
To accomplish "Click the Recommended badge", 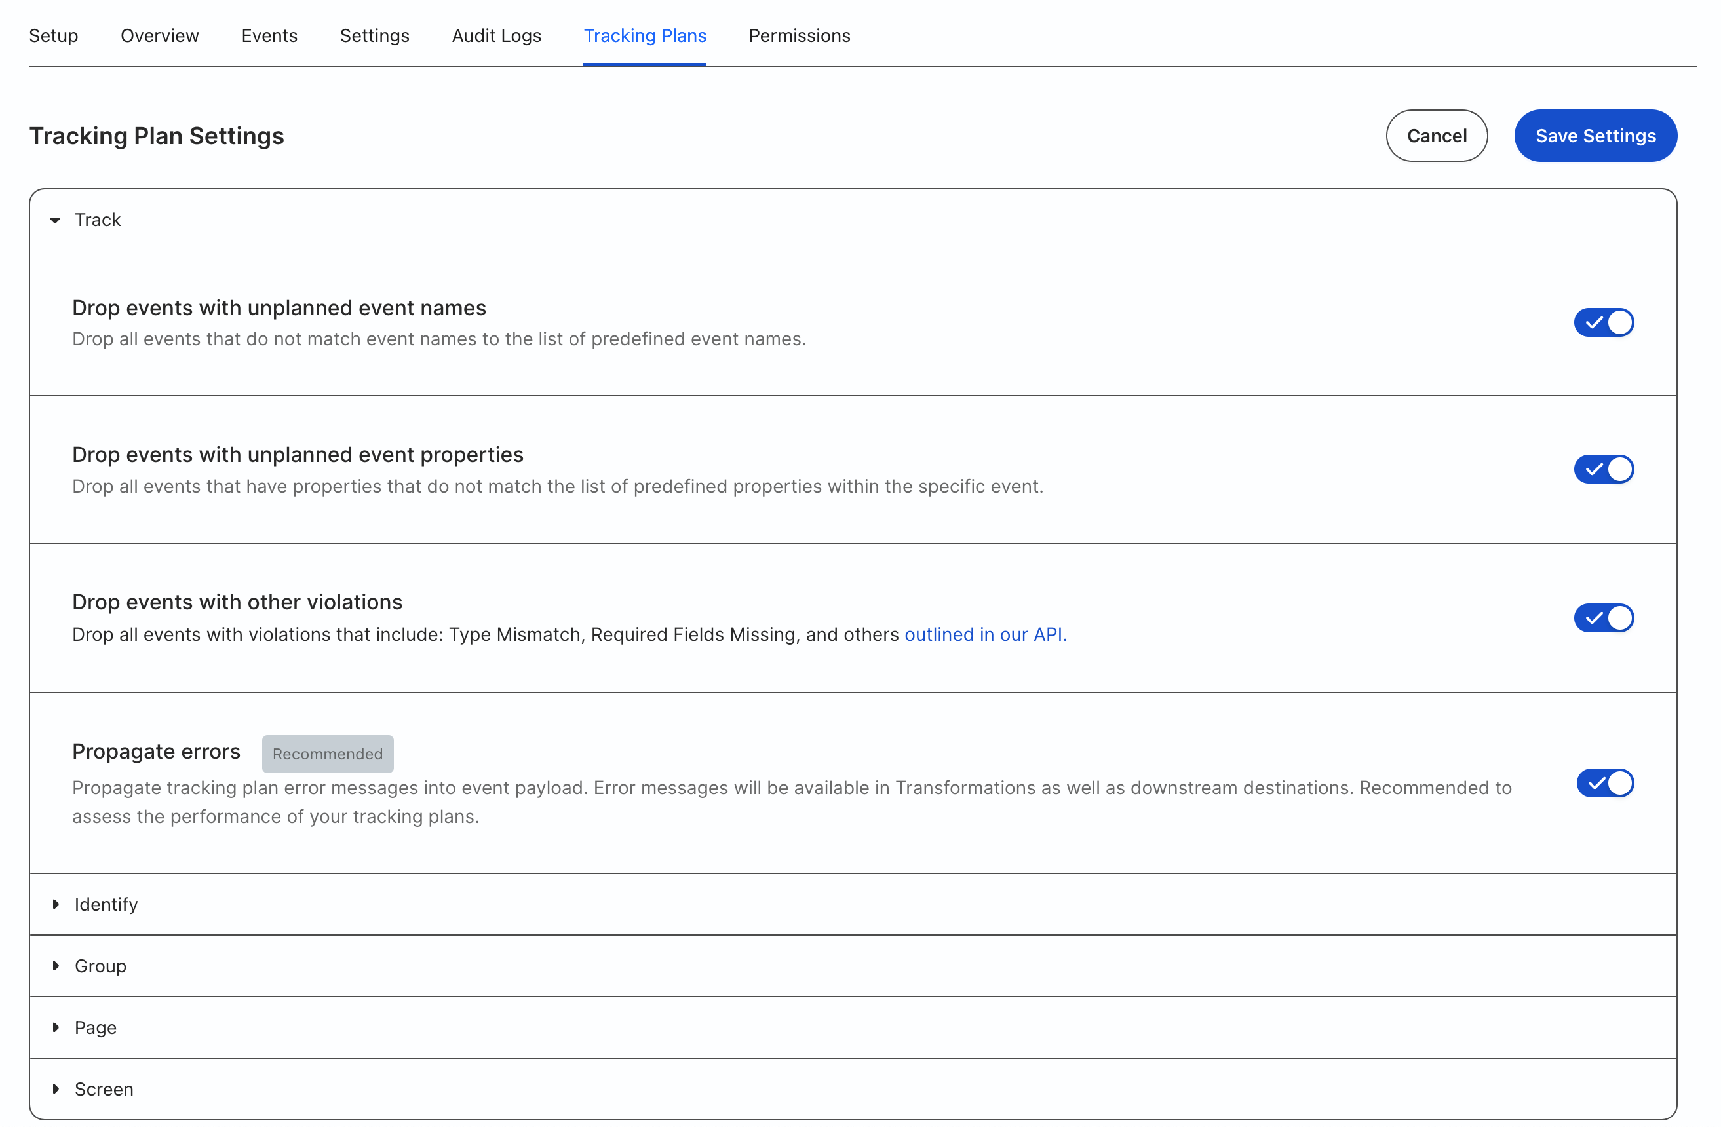I will [x=328, y=754].
